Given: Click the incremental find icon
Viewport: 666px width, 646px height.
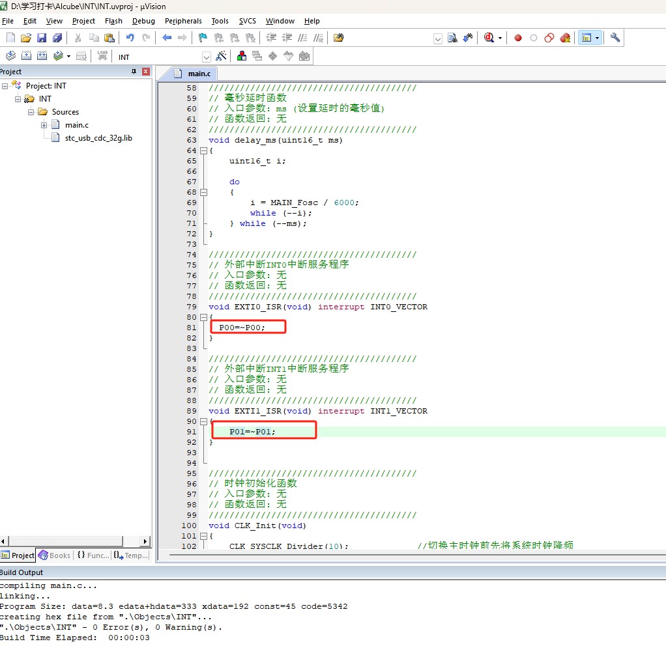Looking at the screenshot, I should pos(468,38).
